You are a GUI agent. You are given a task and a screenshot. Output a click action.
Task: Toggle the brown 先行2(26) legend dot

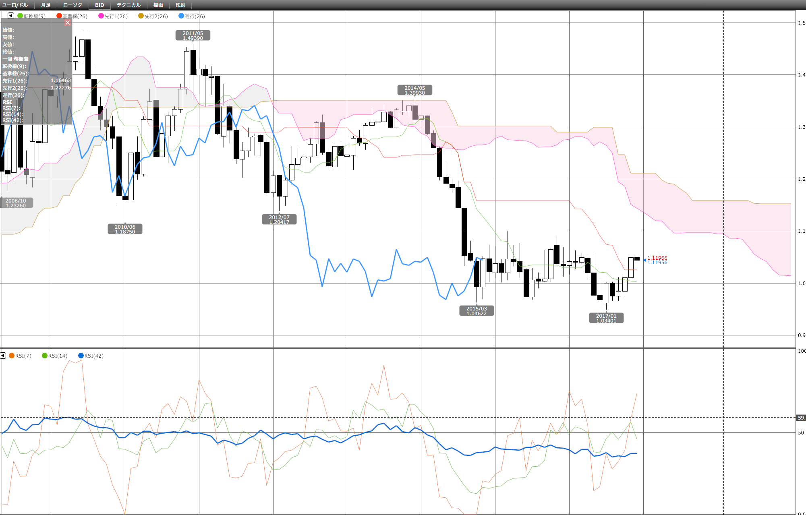click(141, 16)
